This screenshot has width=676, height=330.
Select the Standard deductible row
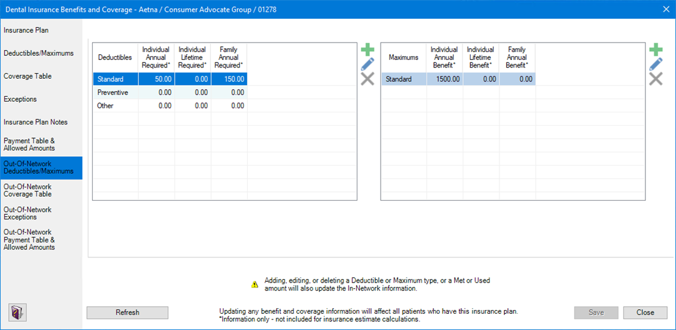170,79
